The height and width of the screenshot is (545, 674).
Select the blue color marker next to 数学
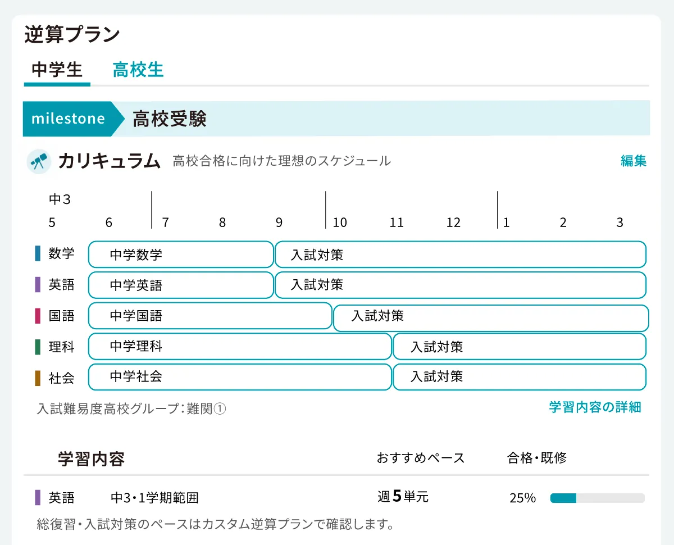[37, 253]
